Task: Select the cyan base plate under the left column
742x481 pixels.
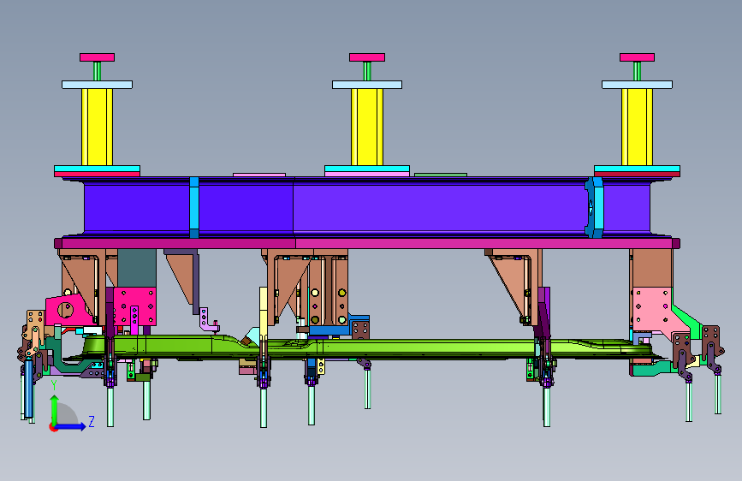Action: tap(97, 169)
